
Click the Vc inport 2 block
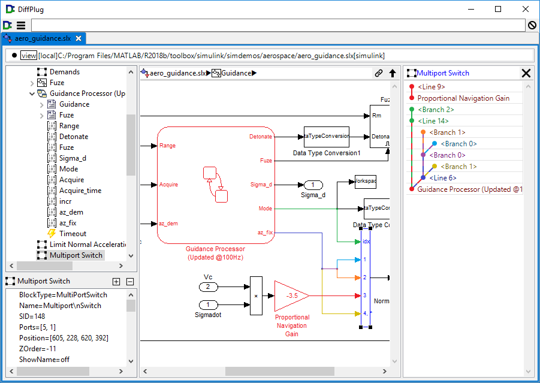209,287
